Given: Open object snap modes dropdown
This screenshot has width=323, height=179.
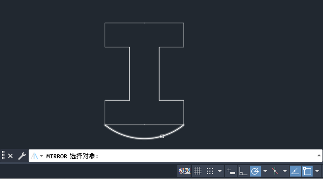Looking at the screenshot, I should coord(317,171).
